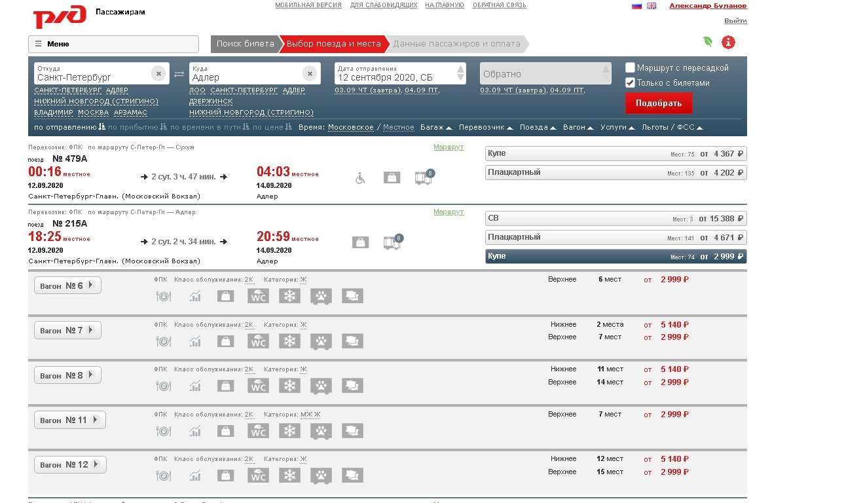Click the snowflake air conditioning icon in wagon 6
This screenshot has height=503, width=844.
[289, 296]
